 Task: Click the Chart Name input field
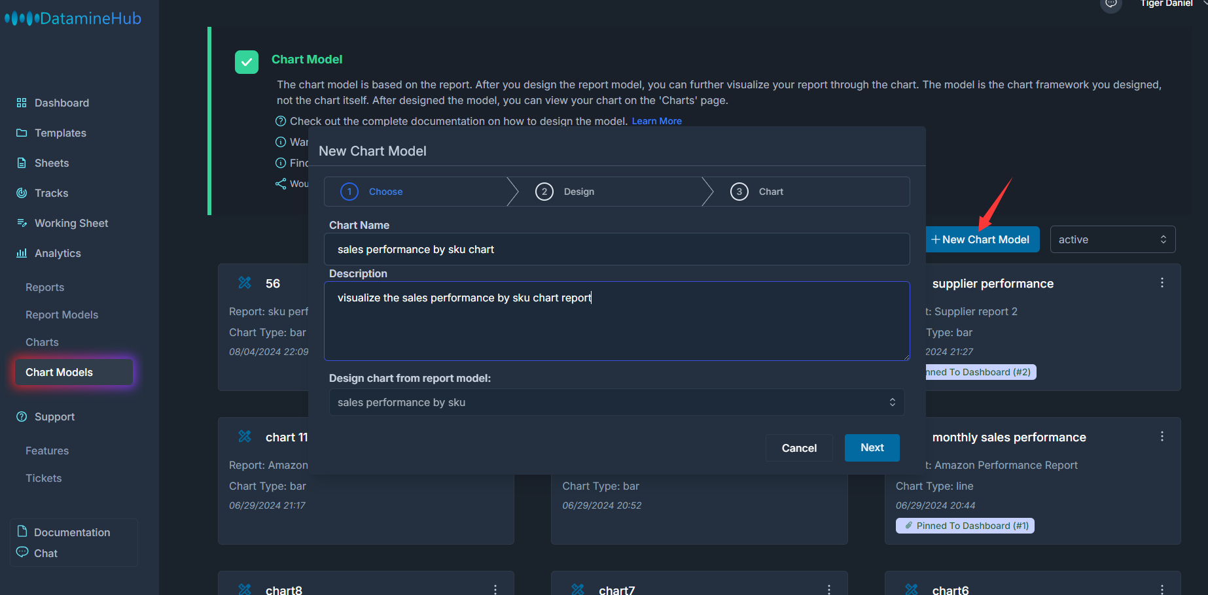point(616,249)
